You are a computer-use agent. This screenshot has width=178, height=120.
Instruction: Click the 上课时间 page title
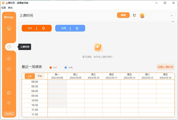tap(26, 15)
